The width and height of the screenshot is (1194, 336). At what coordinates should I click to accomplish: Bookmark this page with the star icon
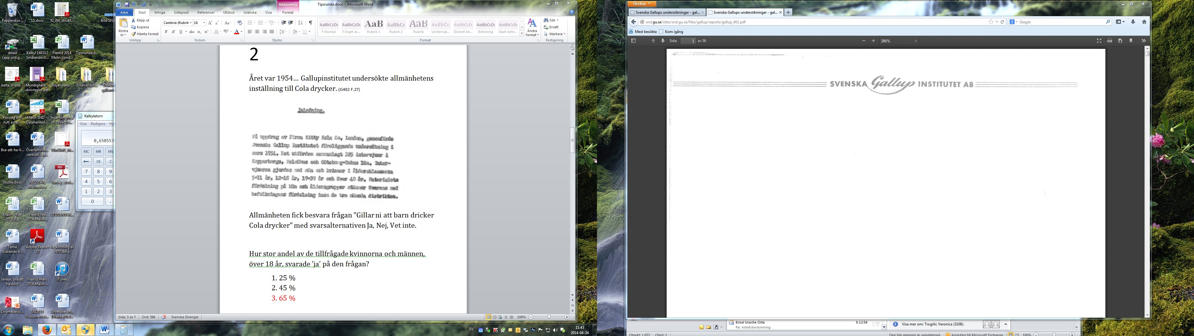pos(991,22)
